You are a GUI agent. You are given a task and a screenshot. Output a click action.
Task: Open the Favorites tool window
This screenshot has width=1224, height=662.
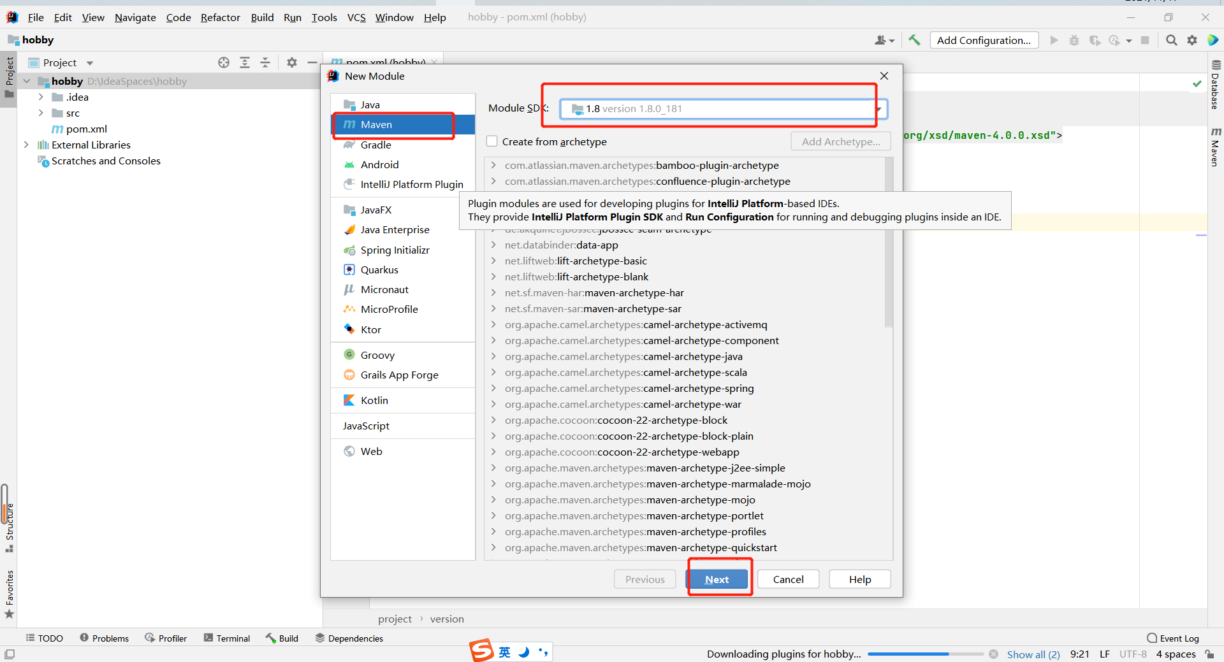click(10, 594)
